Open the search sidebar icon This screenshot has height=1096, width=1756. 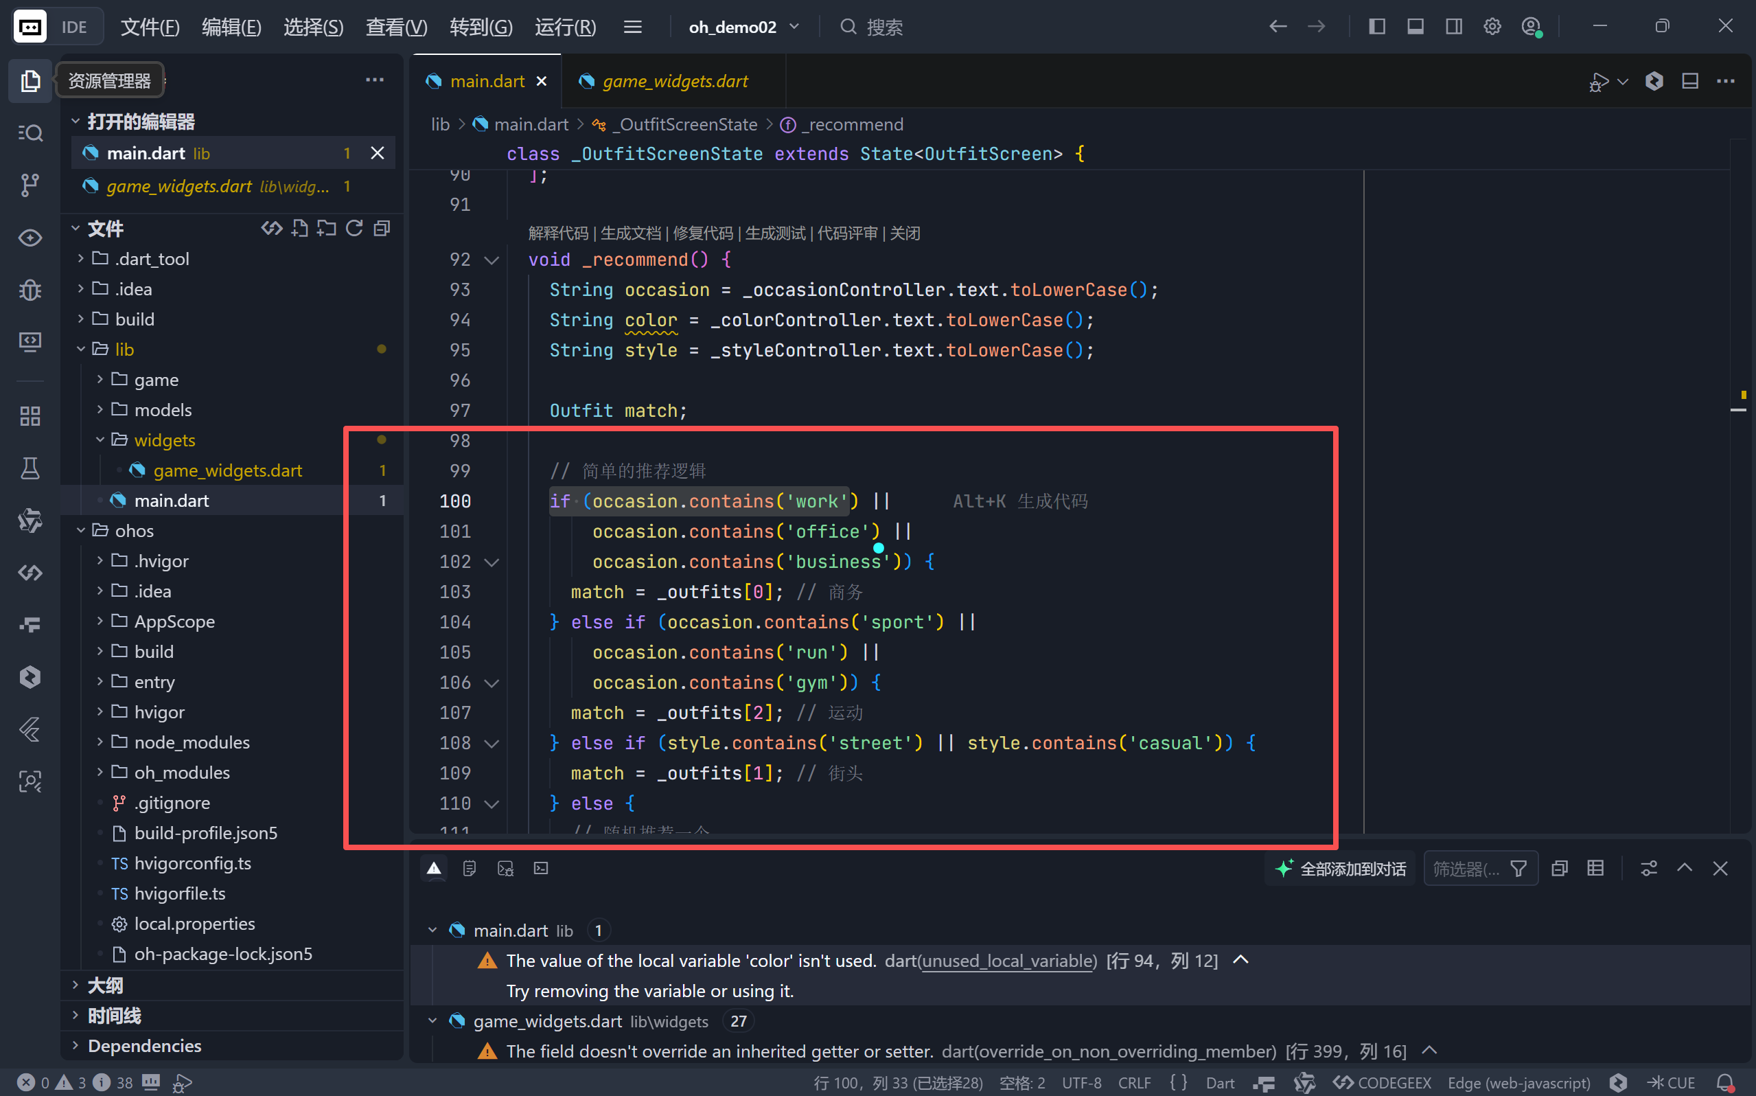30,133
